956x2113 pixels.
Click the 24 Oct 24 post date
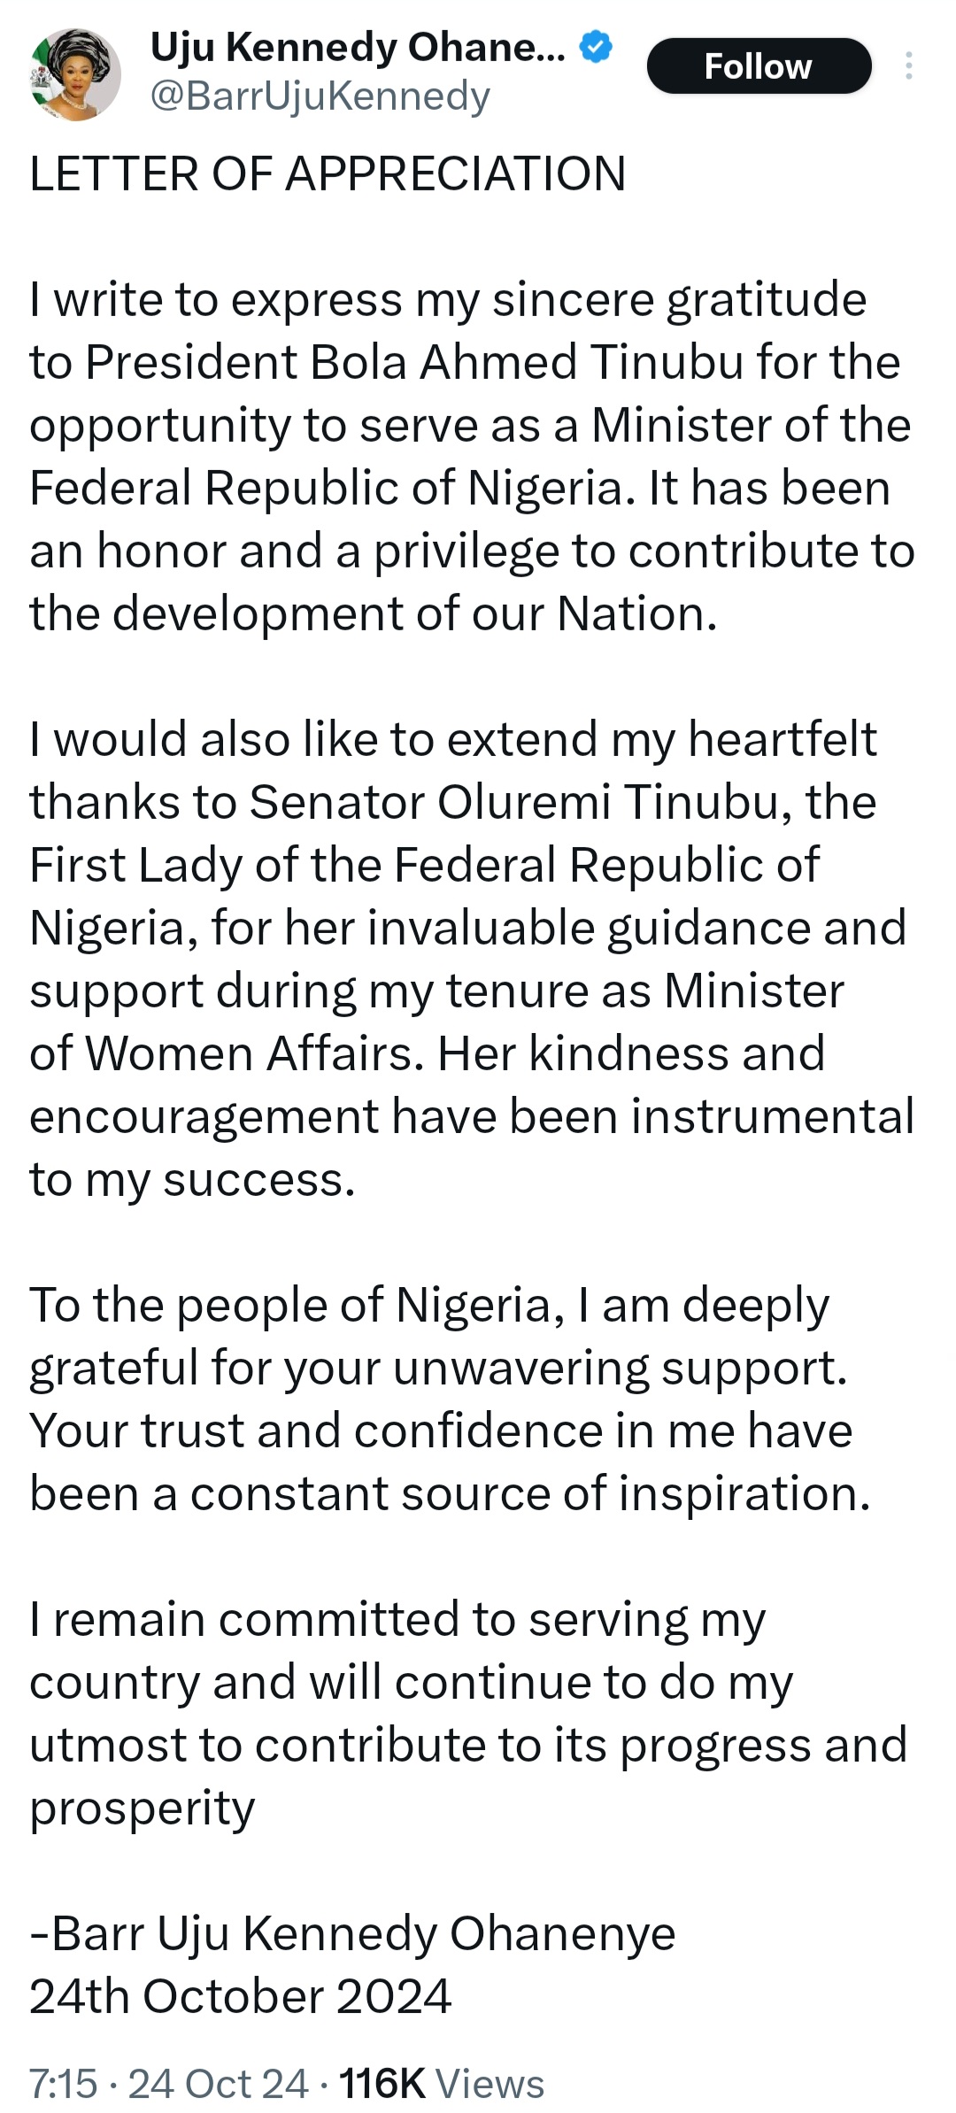tap(218, 2084)
